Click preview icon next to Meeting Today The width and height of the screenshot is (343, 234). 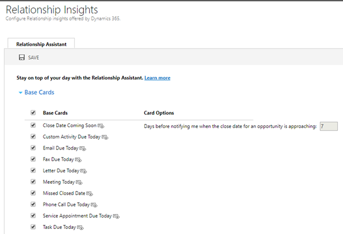coord(79,183)
